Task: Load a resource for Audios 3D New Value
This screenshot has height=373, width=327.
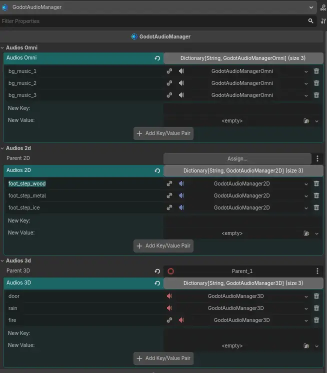Action: tap(306, 346)
